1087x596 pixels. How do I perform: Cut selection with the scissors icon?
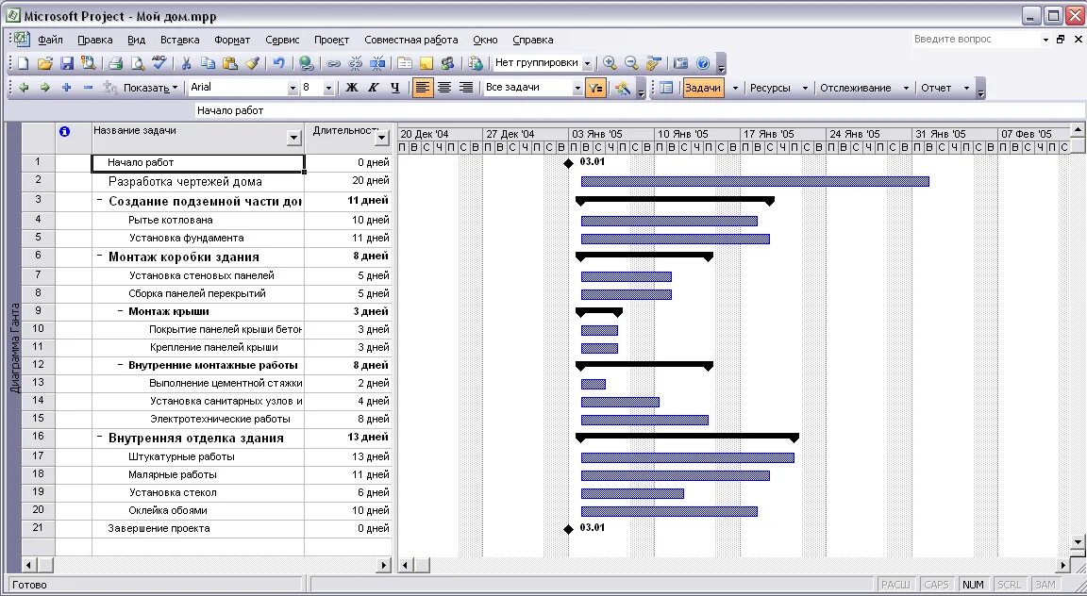186,63
